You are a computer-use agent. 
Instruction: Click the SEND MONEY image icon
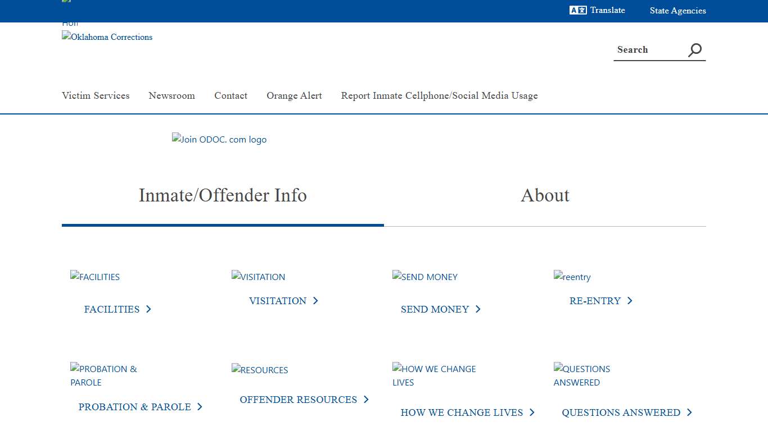click(x=424, y=277)
